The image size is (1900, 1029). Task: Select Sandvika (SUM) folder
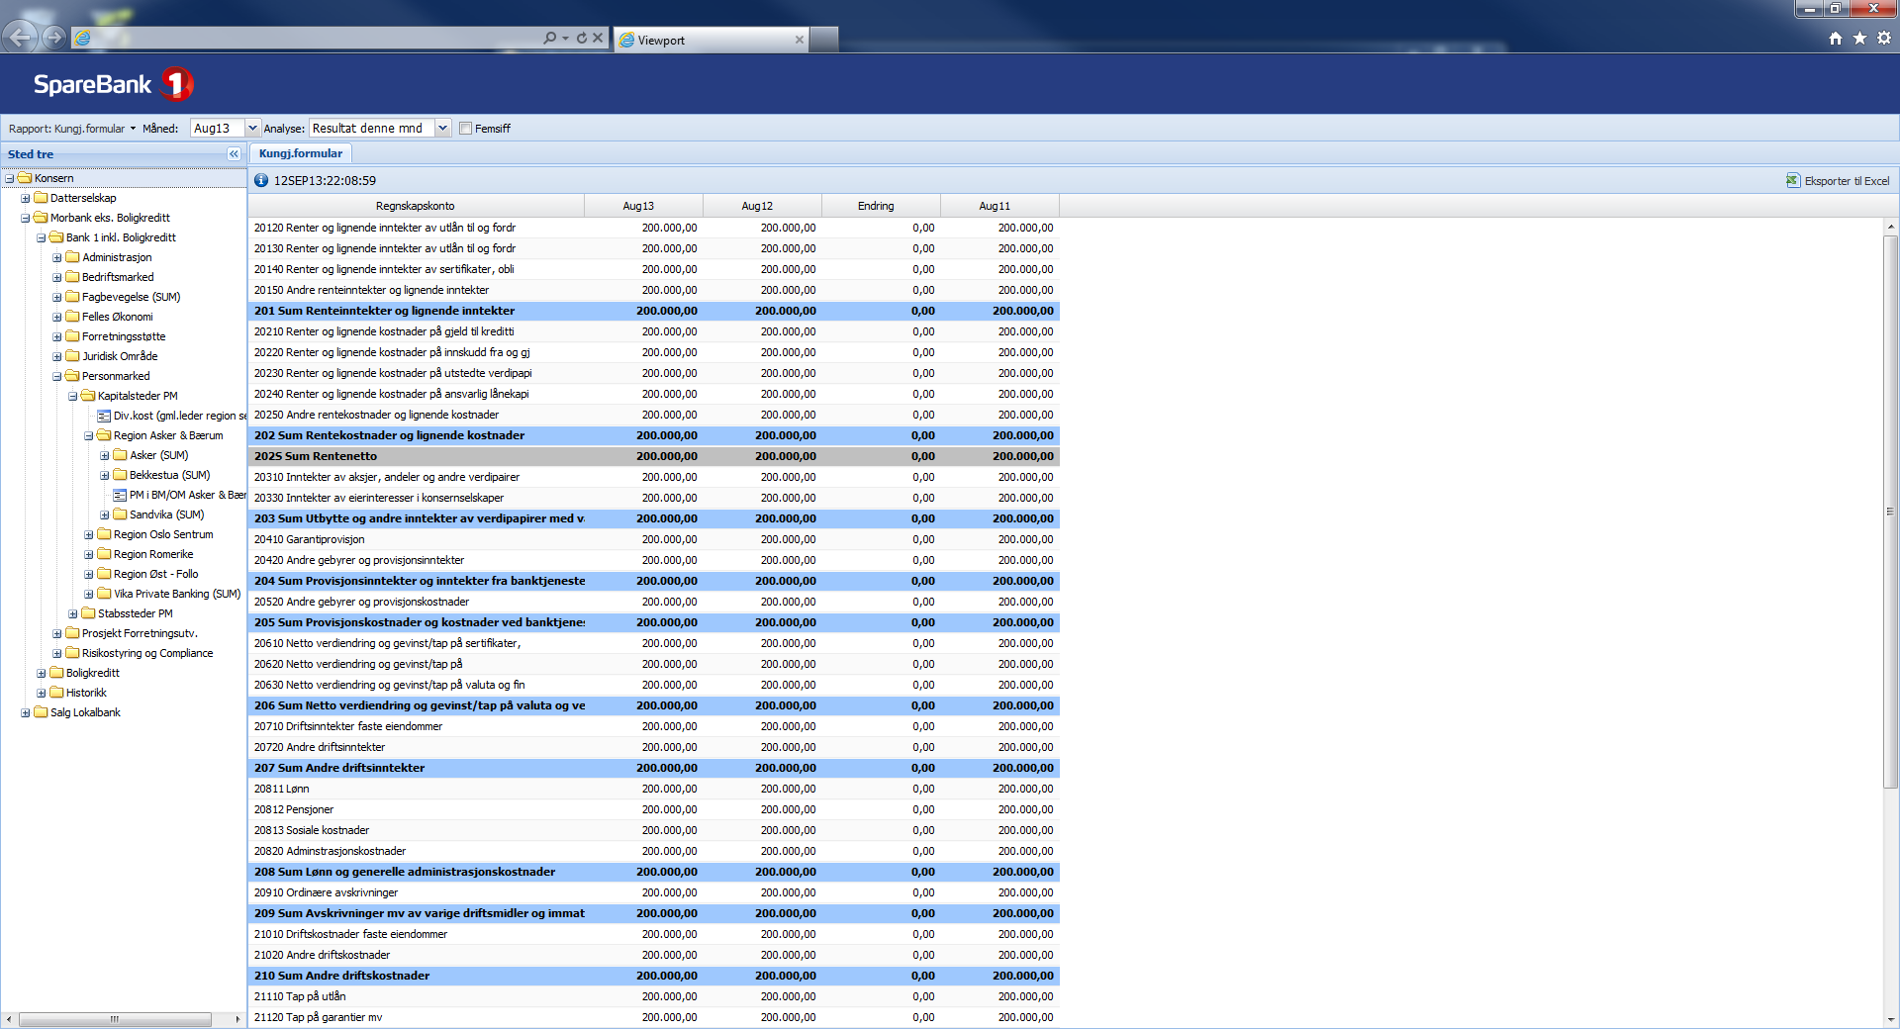[158, 514]
